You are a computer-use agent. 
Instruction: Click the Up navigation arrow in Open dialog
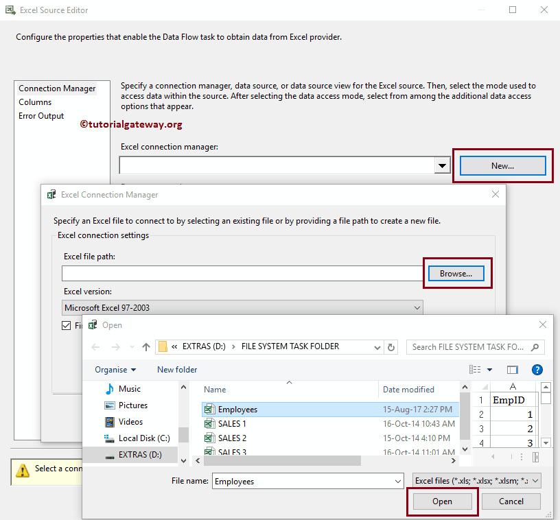(x=146, y=346)
